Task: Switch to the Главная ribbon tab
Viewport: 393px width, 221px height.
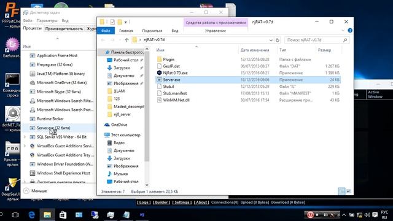Action: pyautogui.click(x=126, y=31)
